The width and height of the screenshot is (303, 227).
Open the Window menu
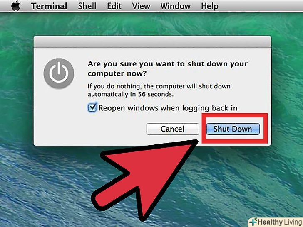(176, 6)
